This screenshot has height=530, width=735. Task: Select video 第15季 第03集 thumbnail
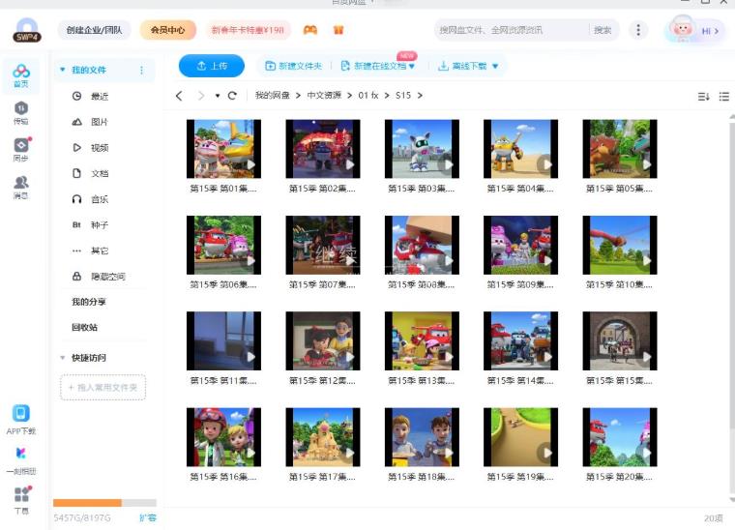[422, 149]
